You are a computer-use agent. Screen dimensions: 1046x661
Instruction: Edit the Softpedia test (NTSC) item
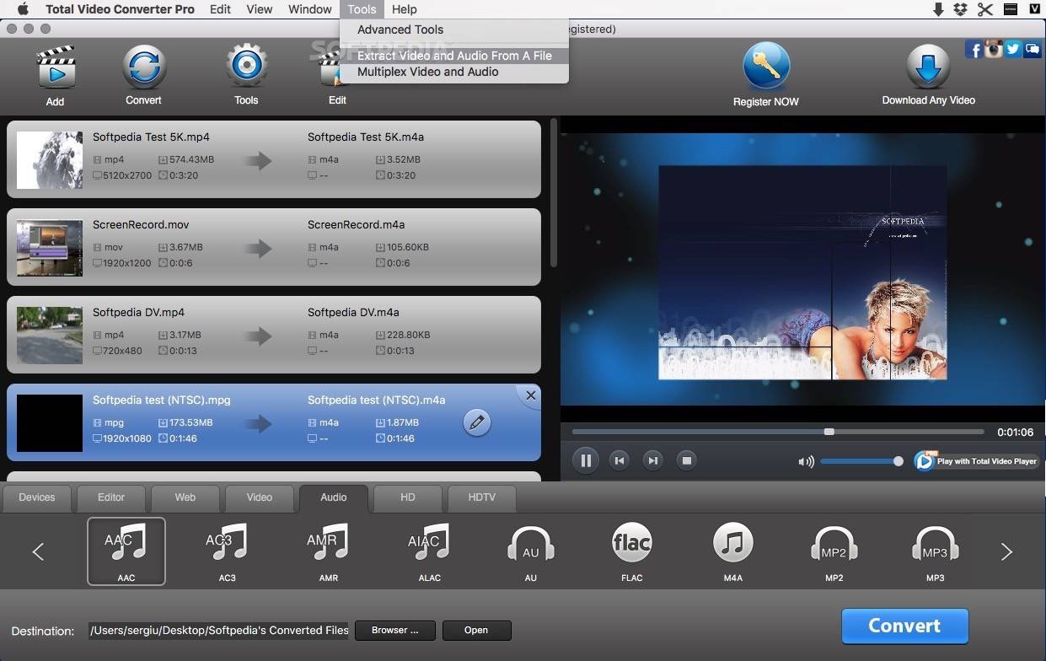coord(477,422)
